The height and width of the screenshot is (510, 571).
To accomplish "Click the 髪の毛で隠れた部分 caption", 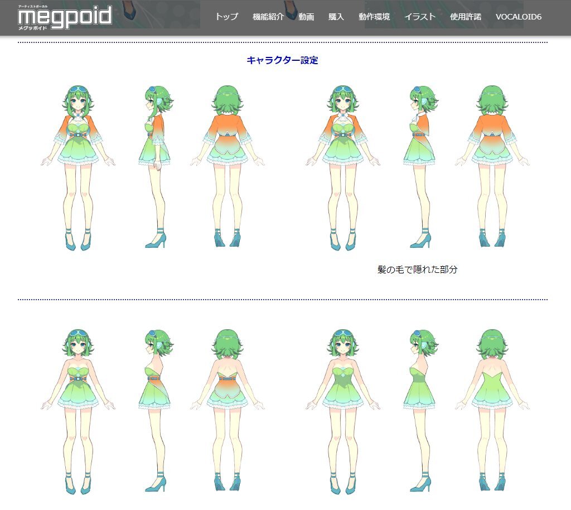I will pyautogui.click(x=417, y=269).
